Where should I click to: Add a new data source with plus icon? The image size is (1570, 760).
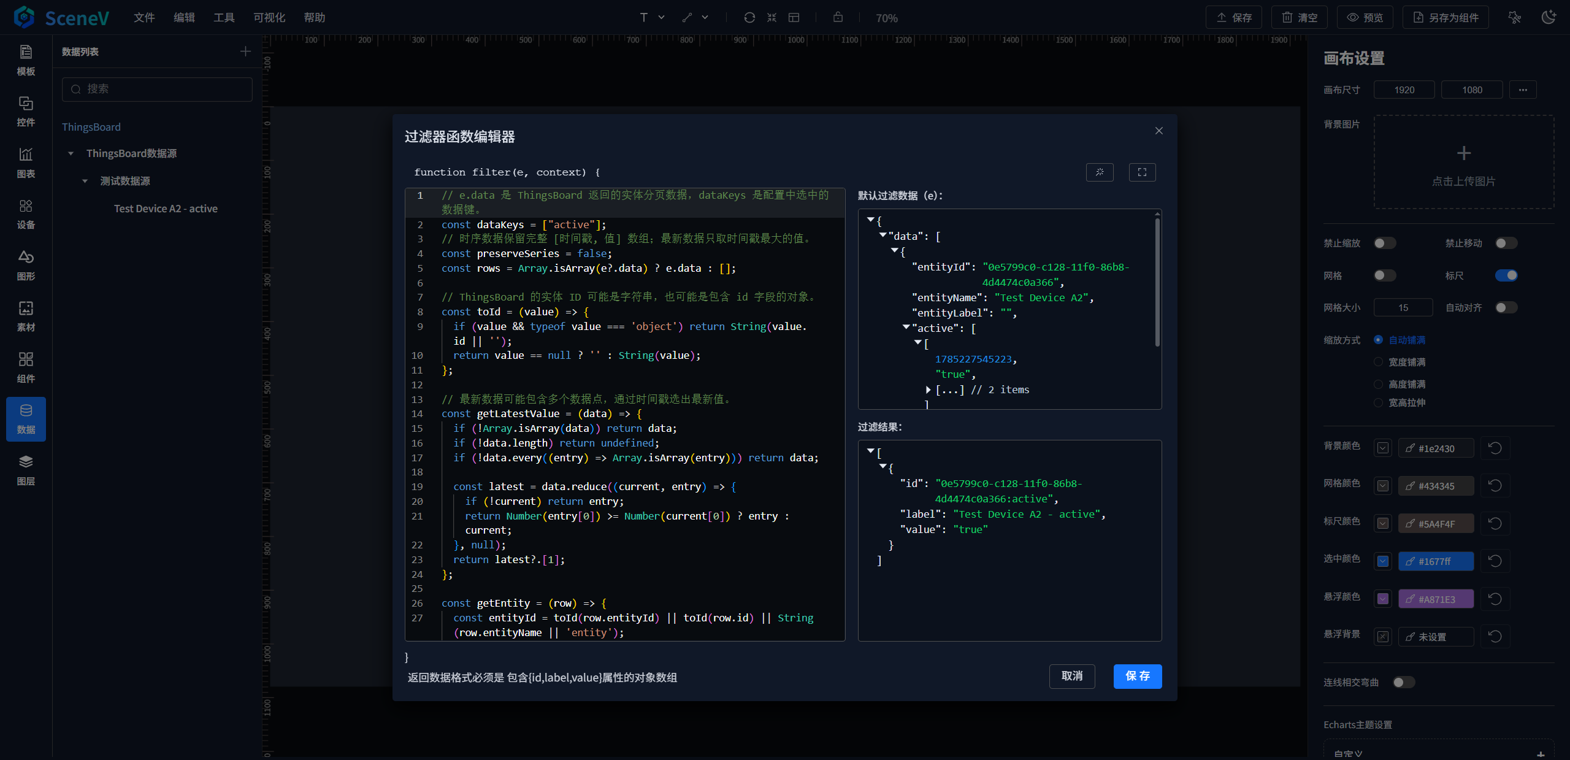click(x=245, y=52)
